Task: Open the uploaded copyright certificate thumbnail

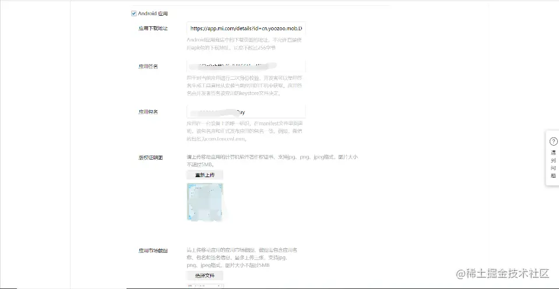Action: 205,202
